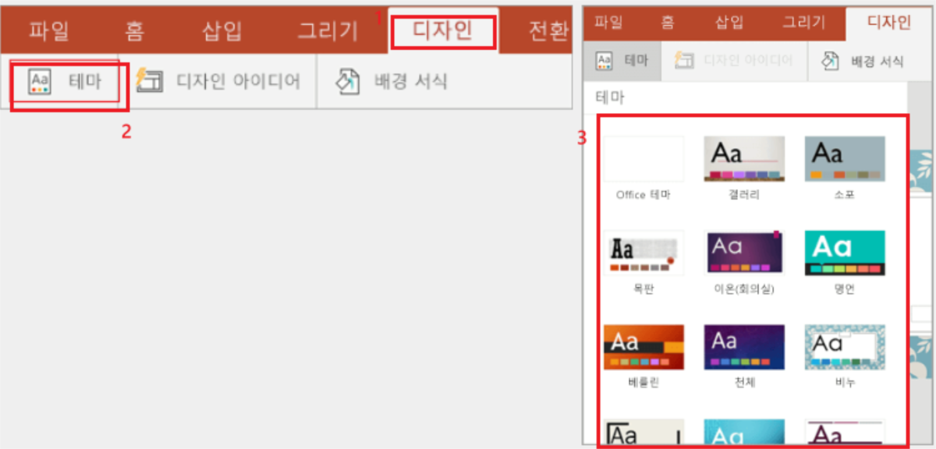The image size is (936, 449).
Task: Apply the 소포 theme
Action: (844, 158)
